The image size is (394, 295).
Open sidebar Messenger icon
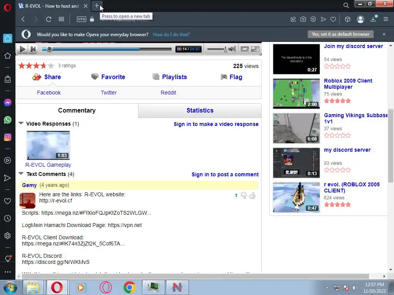(8, 103)
